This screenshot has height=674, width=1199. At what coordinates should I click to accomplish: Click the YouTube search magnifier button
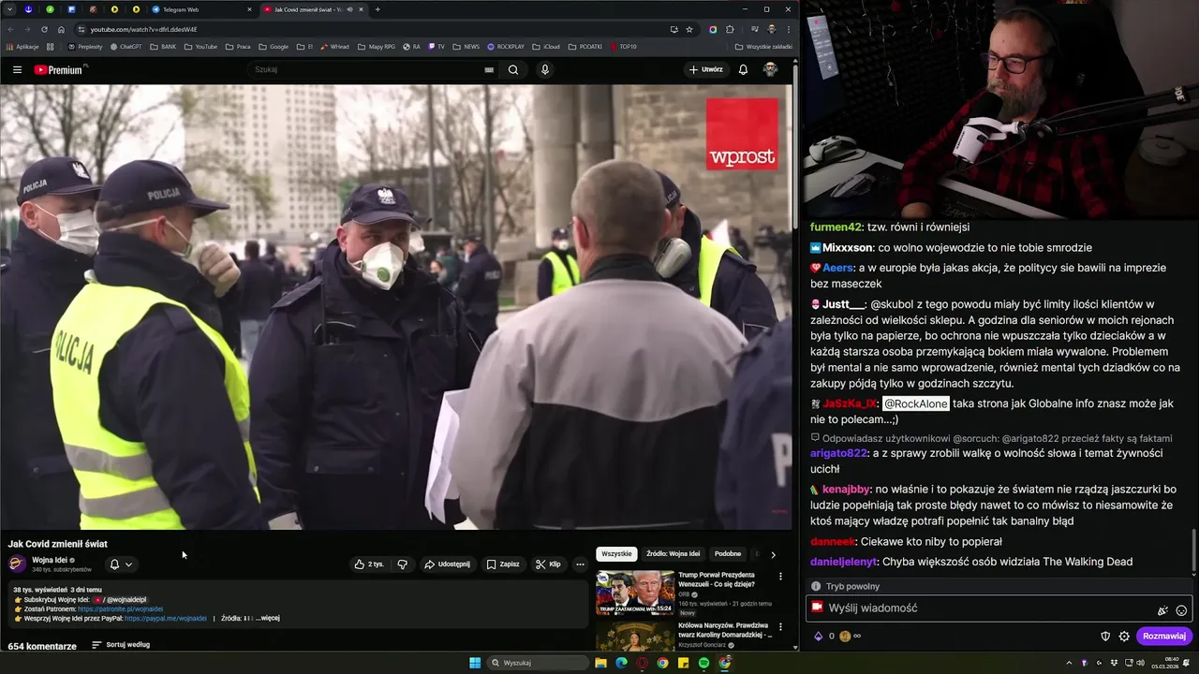(513, 69)
